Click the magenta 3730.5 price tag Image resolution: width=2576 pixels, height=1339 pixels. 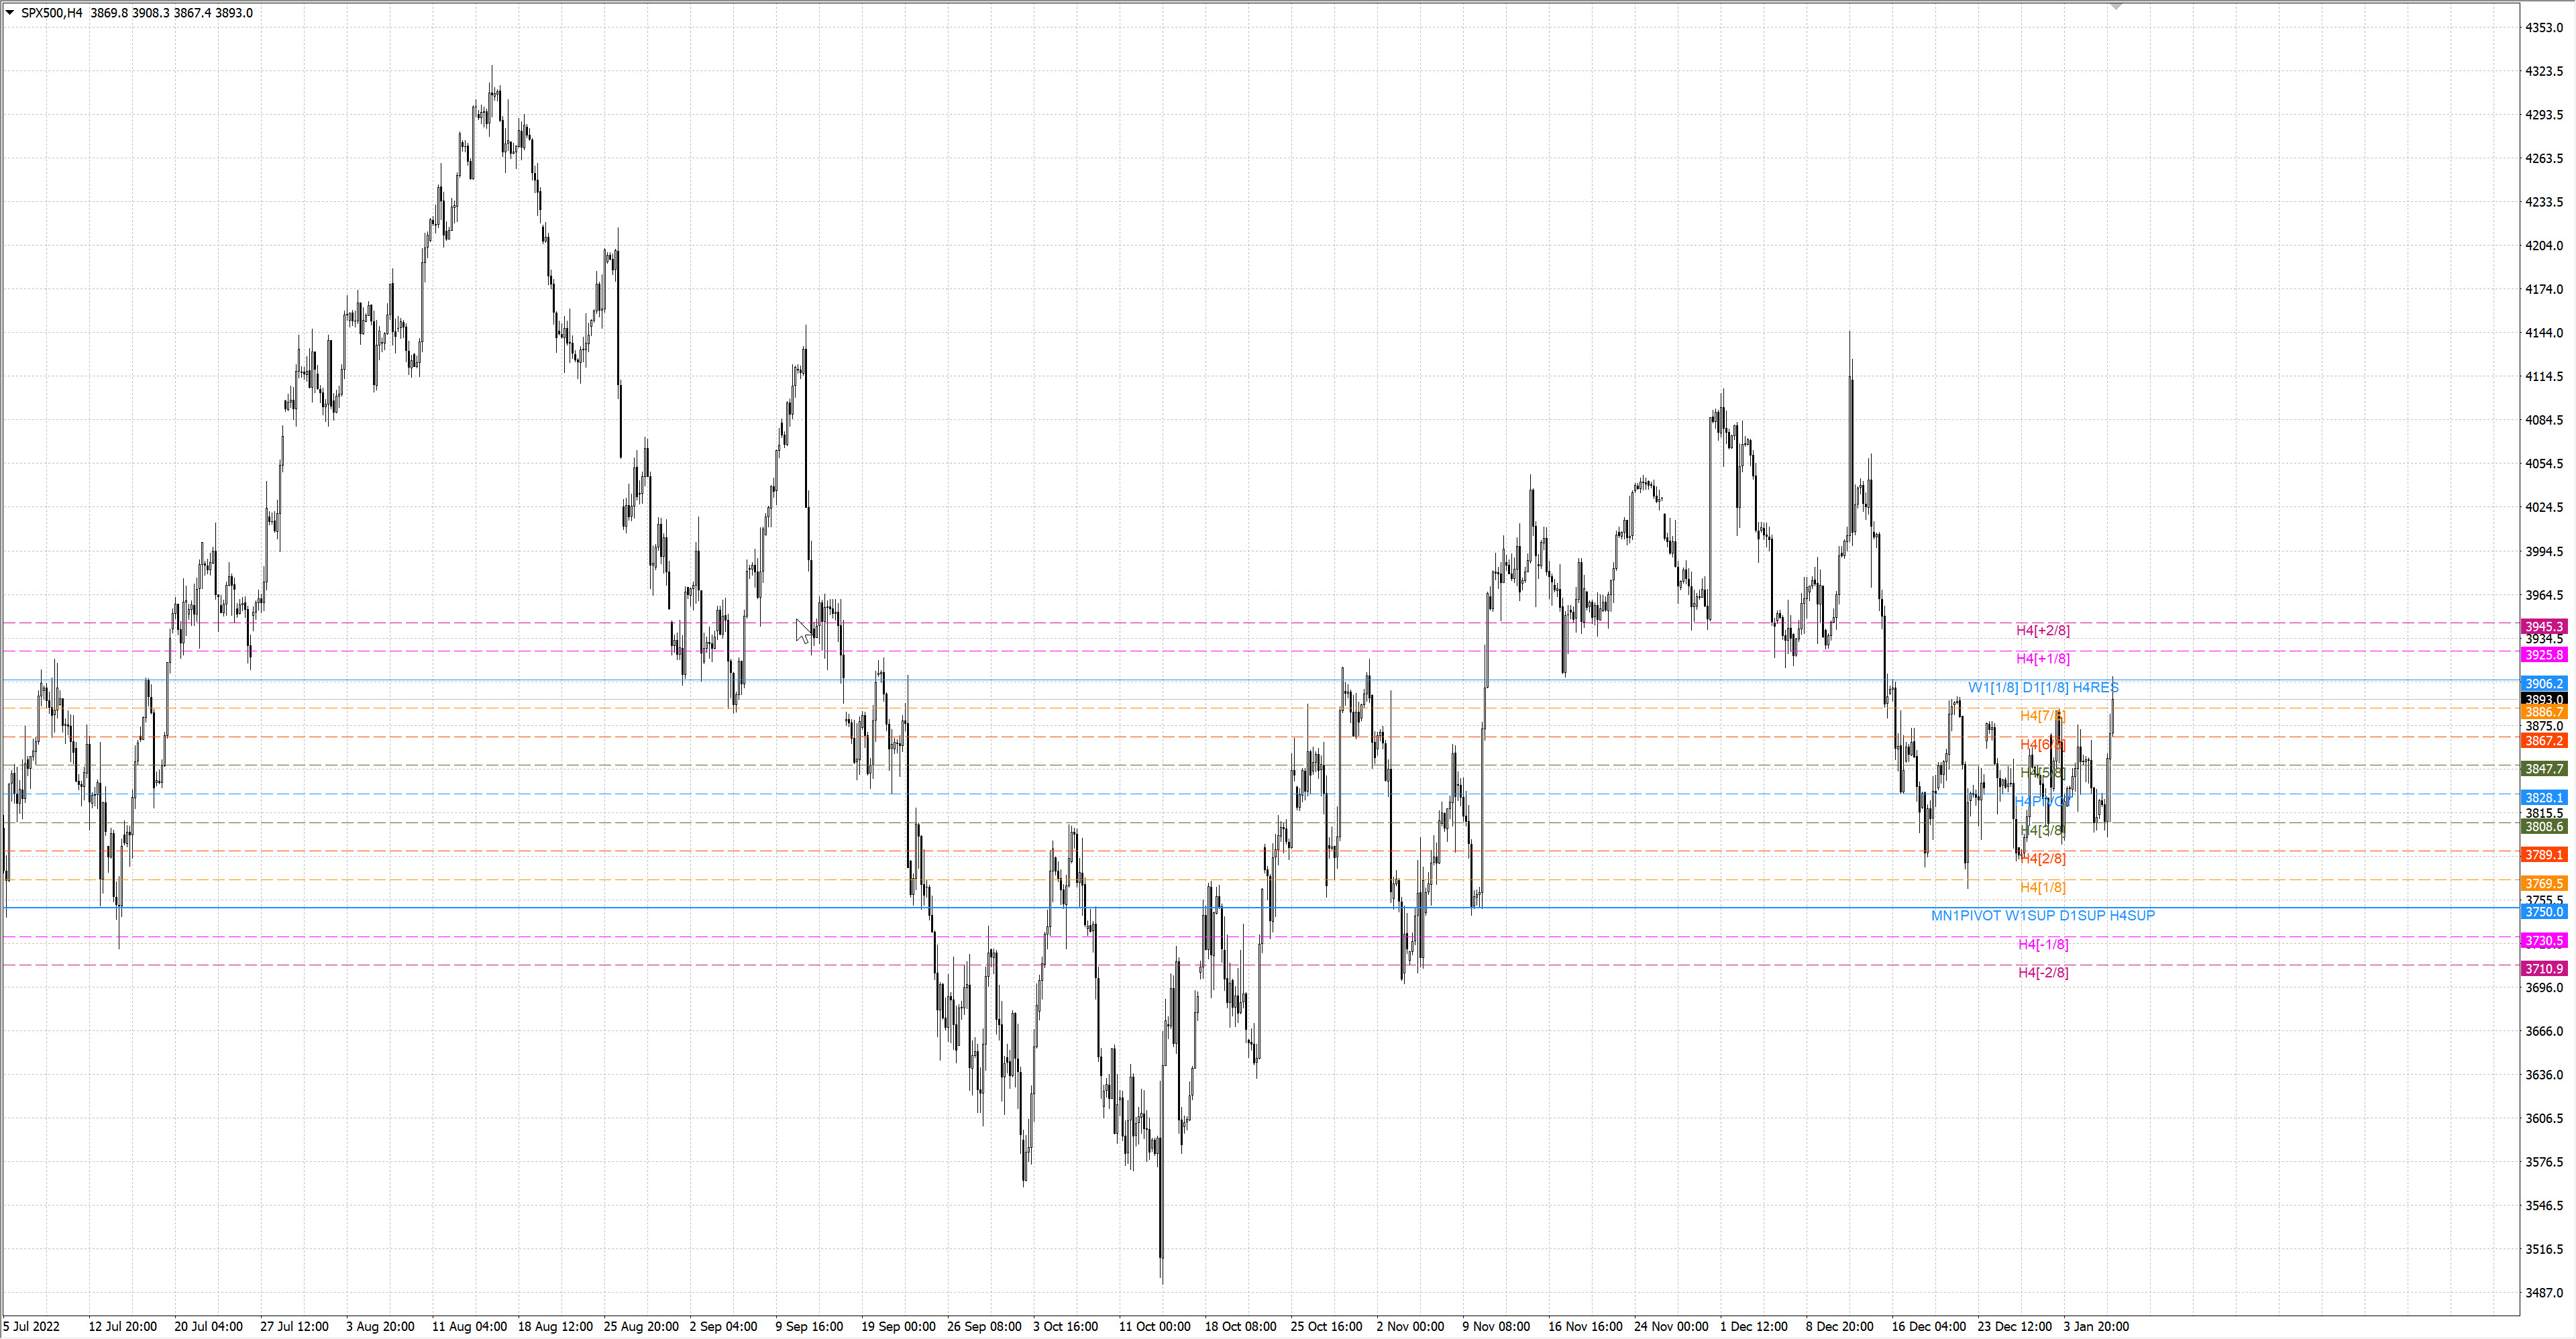(2544, 941)
